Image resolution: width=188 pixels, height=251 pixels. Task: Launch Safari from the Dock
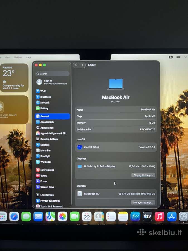click(x=14, y=216)
